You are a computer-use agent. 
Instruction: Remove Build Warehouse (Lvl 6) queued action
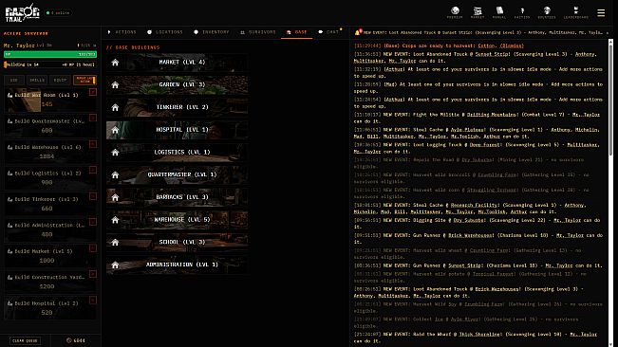93,144
